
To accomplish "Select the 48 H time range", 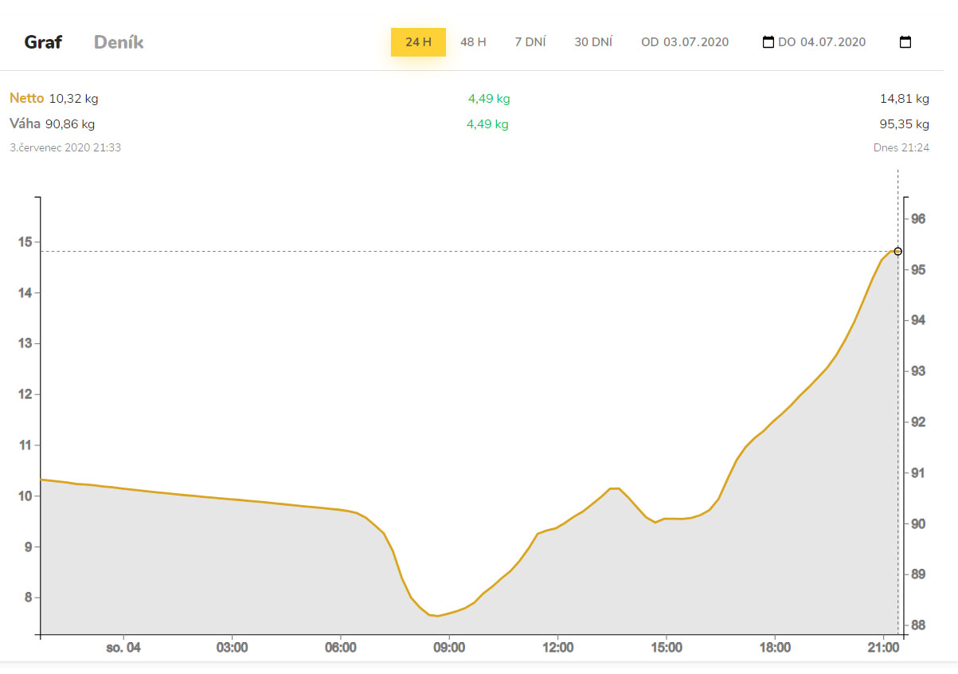I will (473, 42).
